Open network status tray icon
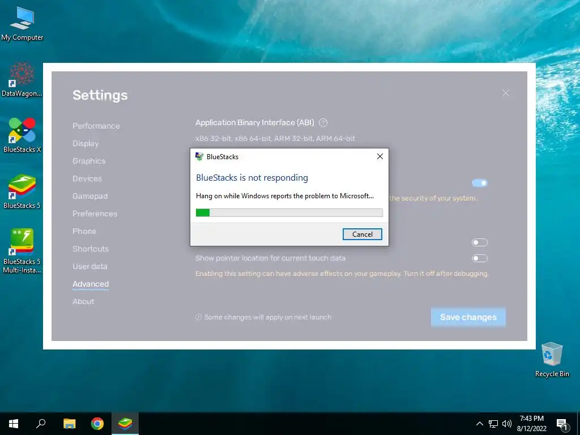 pyautogui.click(x=493, y=424)
